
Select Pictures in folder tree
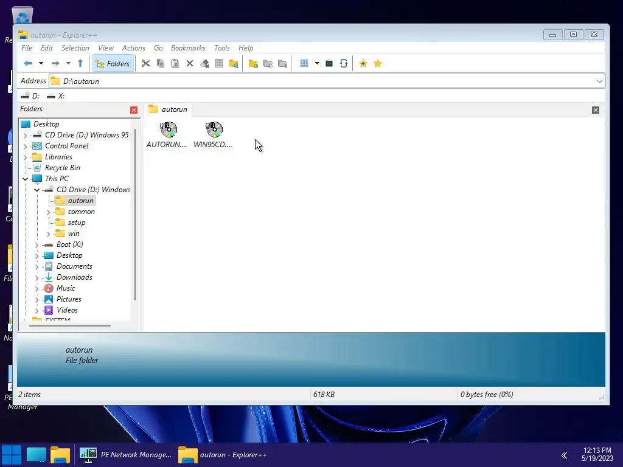click(69, 299)
